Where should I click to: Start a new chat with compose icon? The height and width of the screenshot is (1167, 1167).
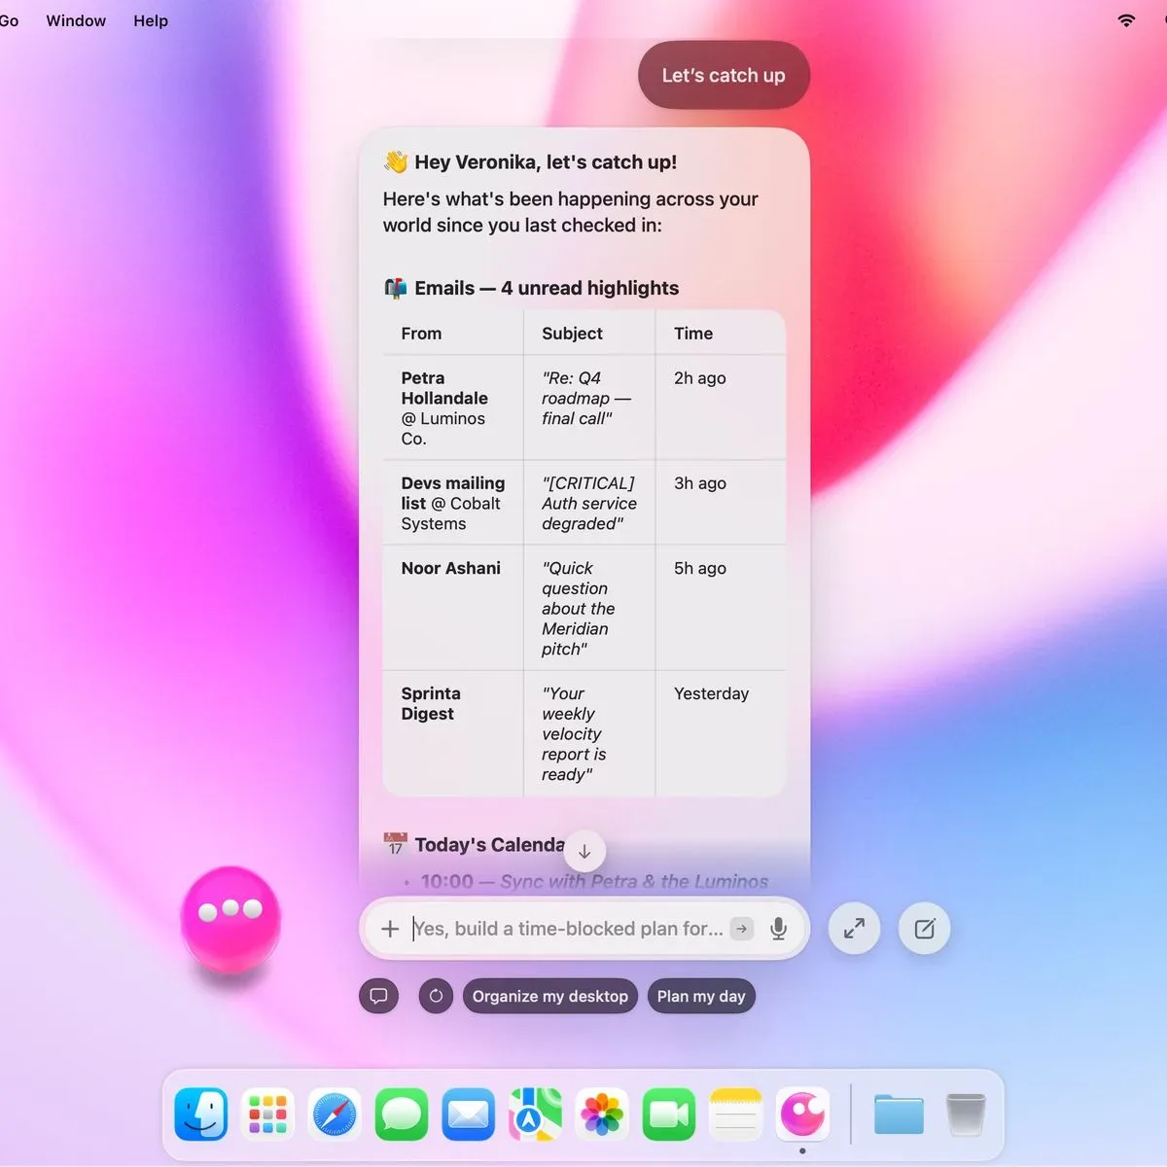pos(924,929)
